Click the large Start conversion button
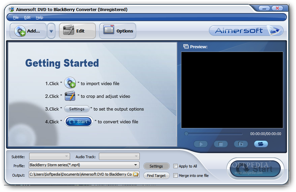 (255, 169)
